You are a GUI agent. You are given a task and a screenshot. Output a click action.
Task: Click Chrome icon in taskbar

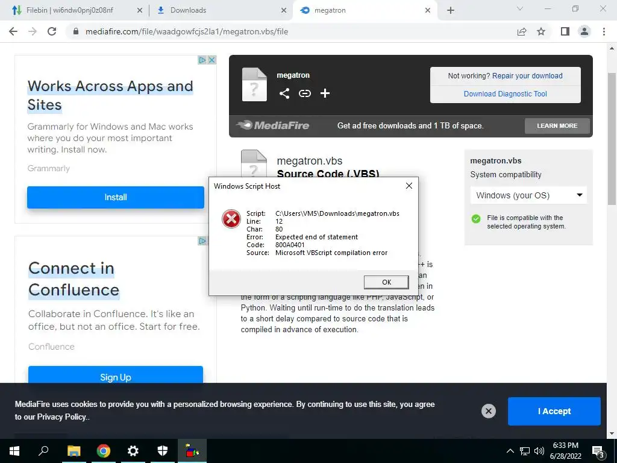[104, 451]
